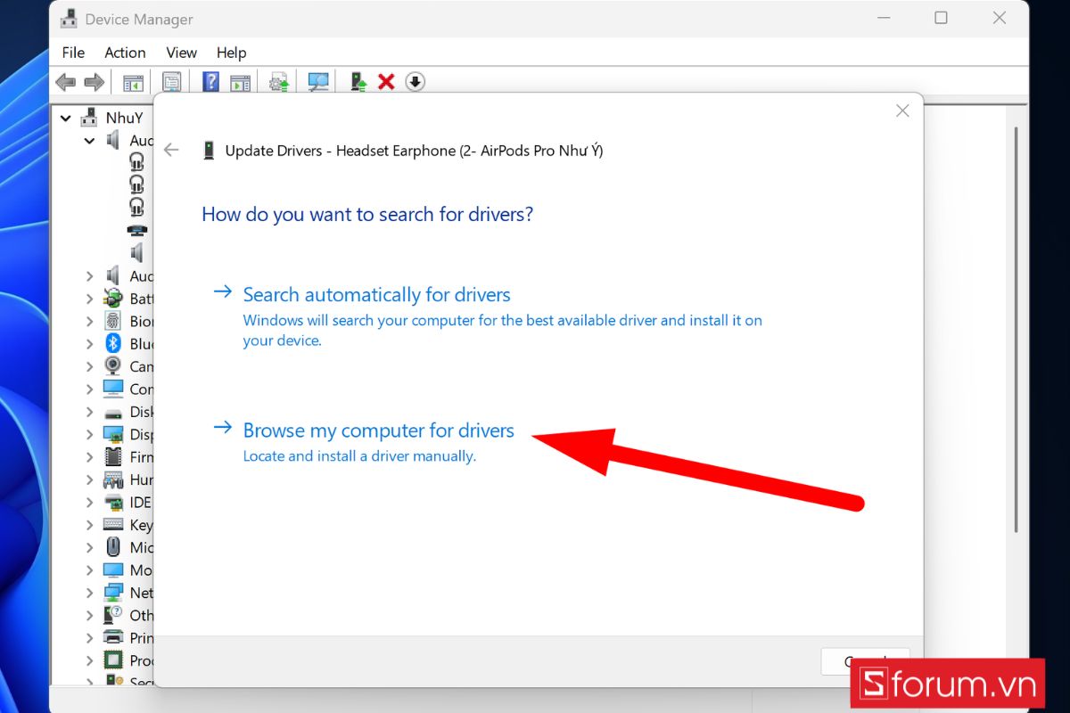The width and height of the screenshot is (1070, 713).
Task: Maximize the Device Manager window
Action: tap(941, 18)
